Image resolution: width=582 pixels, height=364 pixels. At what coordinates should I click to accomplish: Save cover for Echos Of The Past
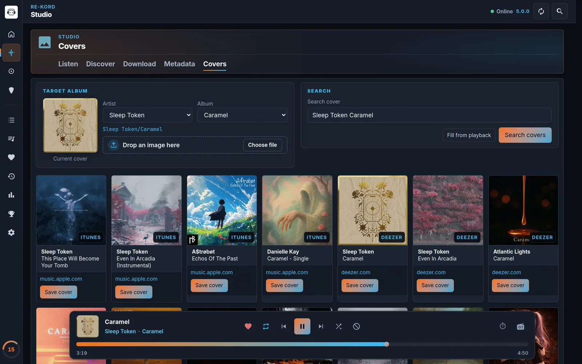[209, 285]
